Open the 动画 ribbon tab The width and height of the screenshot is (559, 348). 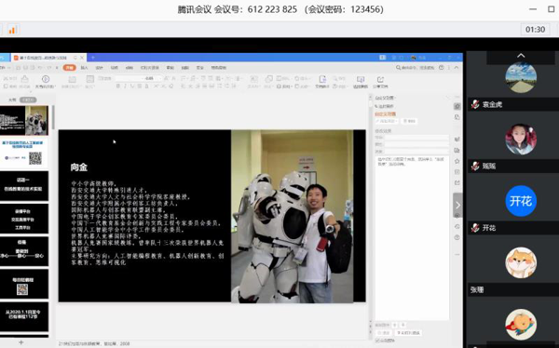(130, 68)
